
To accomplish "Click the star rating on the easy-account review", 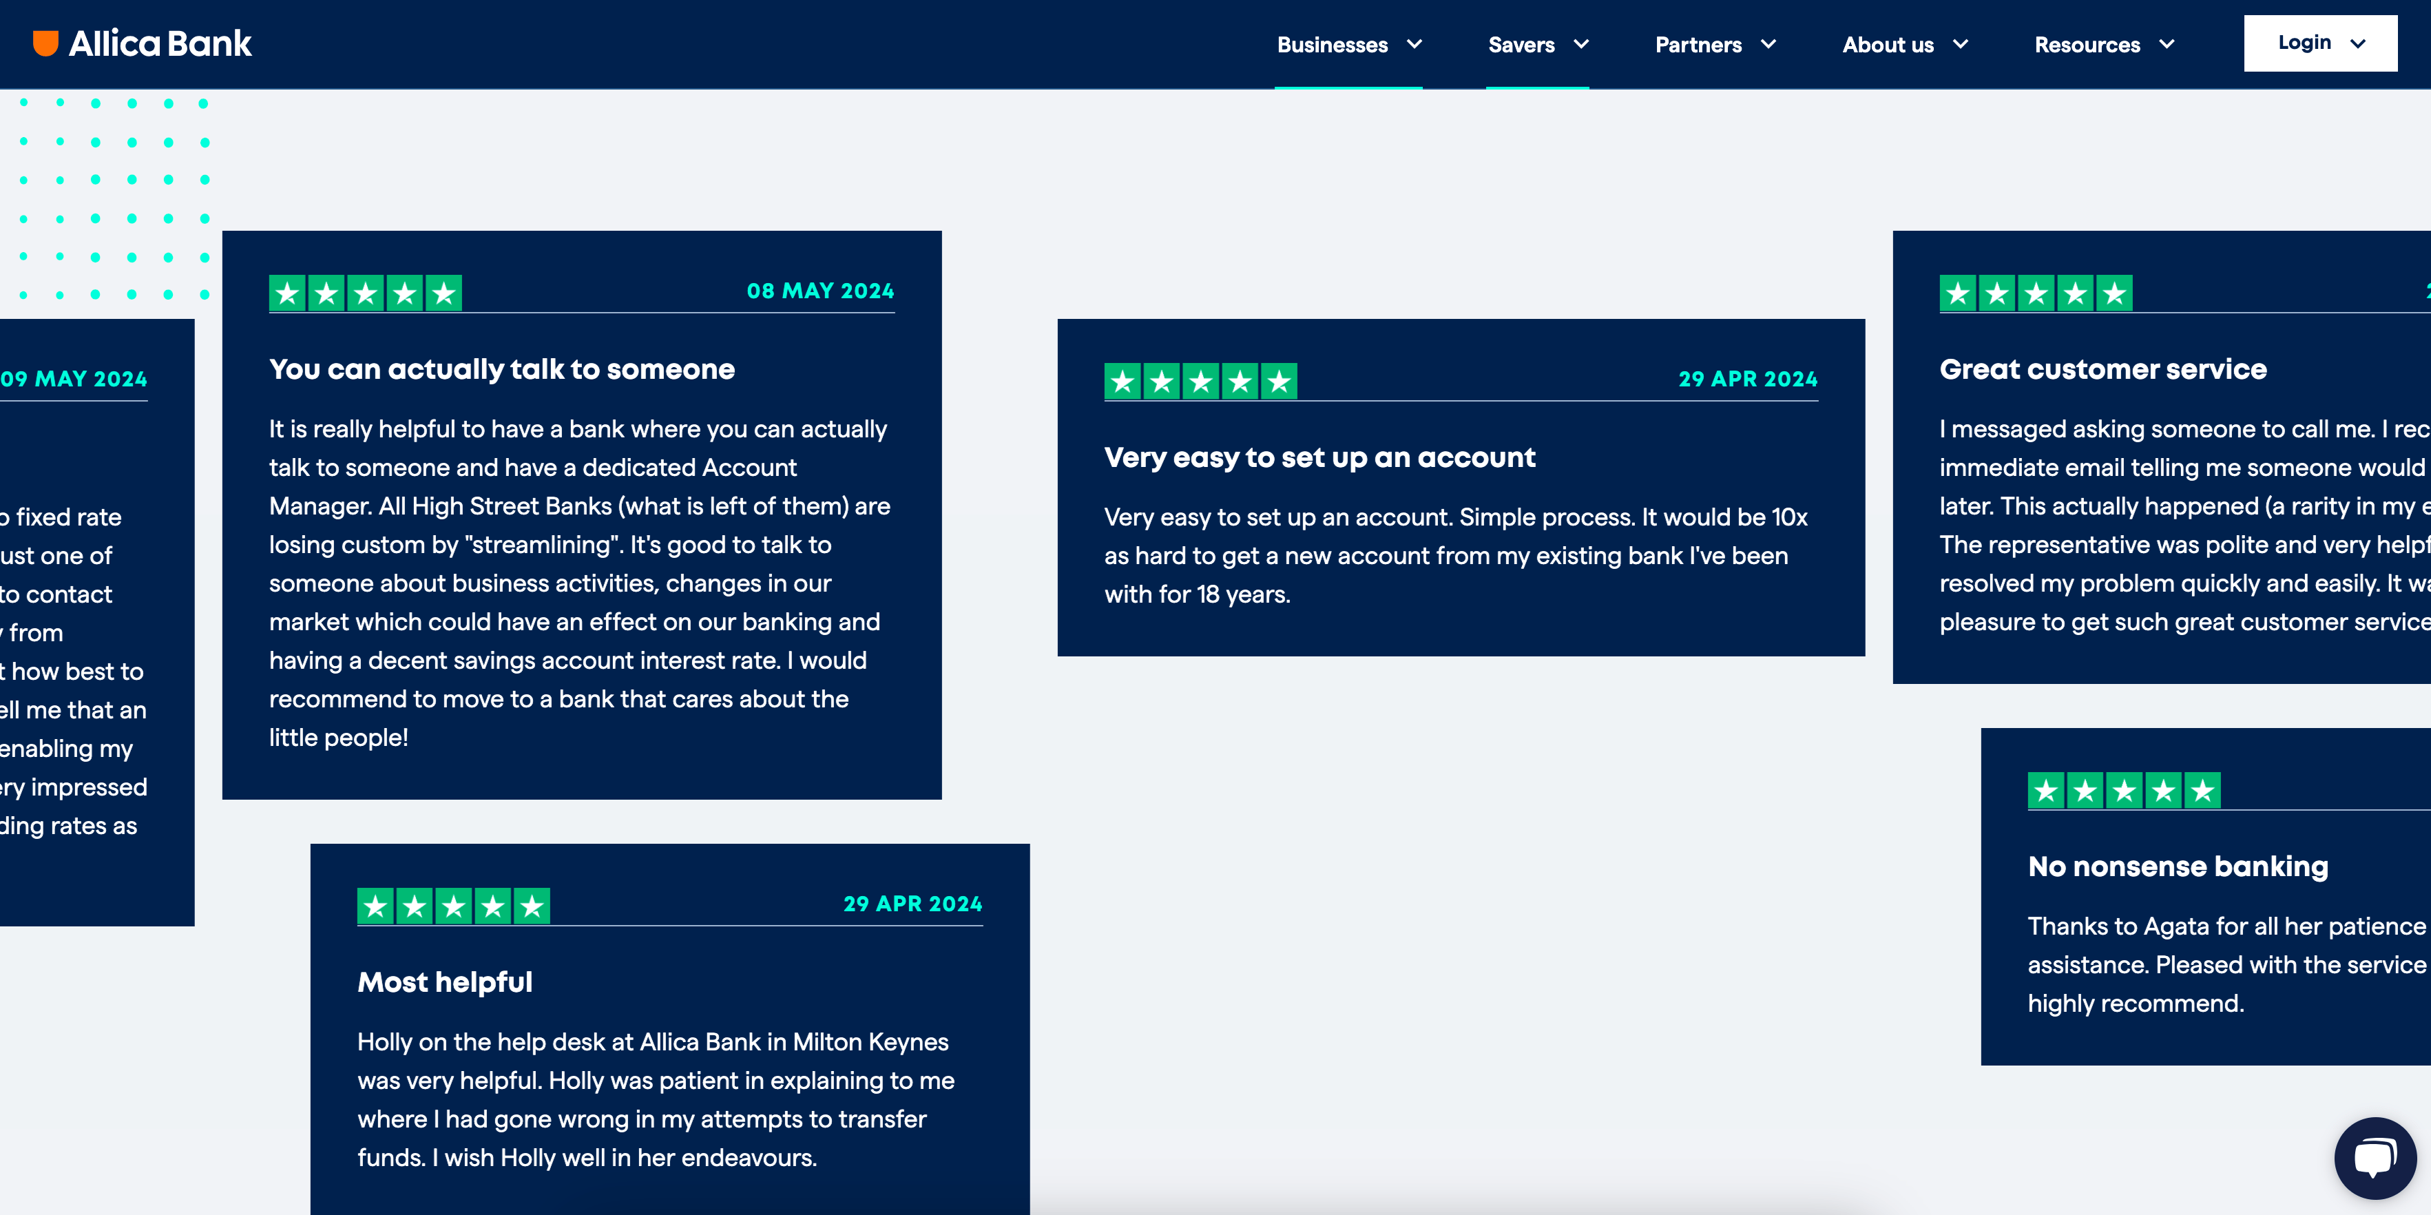I will tap(1200, 382).
